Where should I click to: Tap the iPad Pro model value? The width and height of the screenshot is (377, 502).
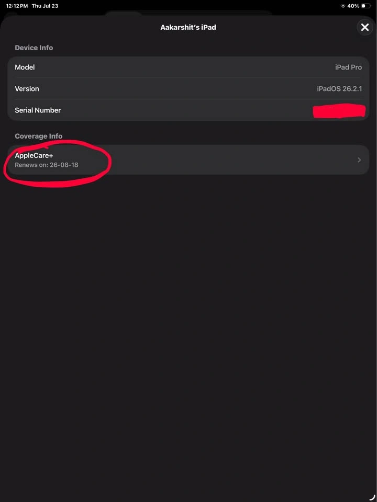pyautogui.click(x=349, y=67)
